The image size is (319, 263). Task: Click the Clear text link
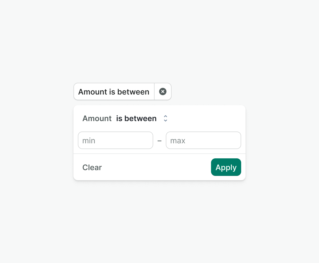click(92, 167)
